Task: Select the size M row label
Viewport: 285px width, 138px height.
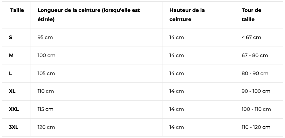Action: (11, 55)
